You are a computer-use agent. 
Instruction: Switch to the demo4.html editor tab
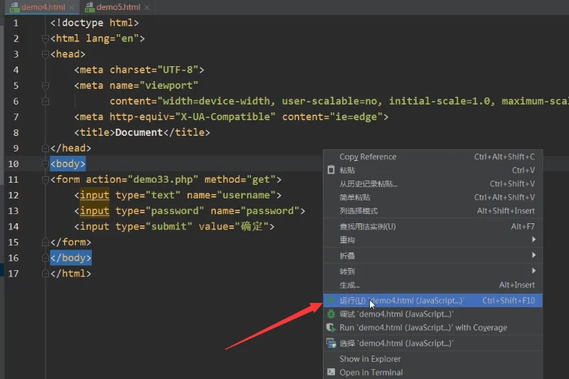point(43,7)
